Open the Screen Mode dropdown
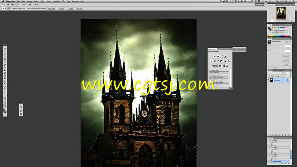The height and width of the screenshot is (167, 297). pos(36,4)
